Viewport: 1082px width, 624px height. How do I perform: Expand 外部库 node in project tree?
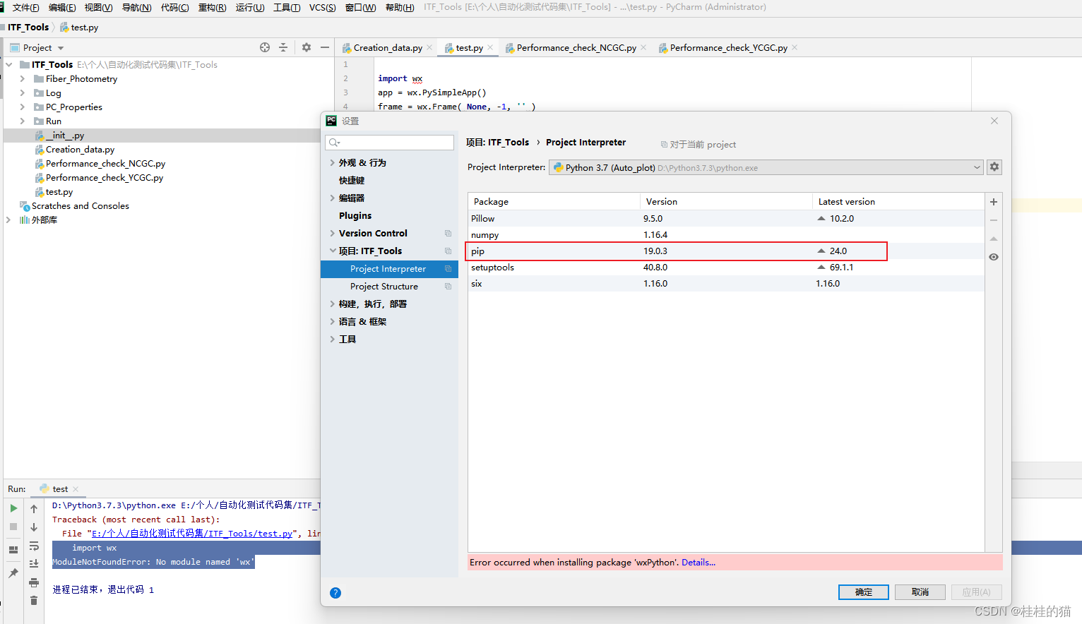click(8, 220)
